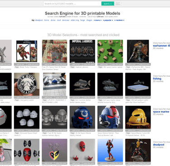Click the '» random »' link
Image resolution: width=170 pixels, height=166 pixels.
pos(119,20)
